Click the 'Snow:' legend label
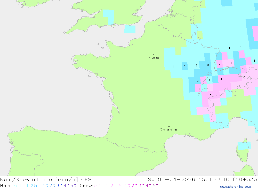 86,186
